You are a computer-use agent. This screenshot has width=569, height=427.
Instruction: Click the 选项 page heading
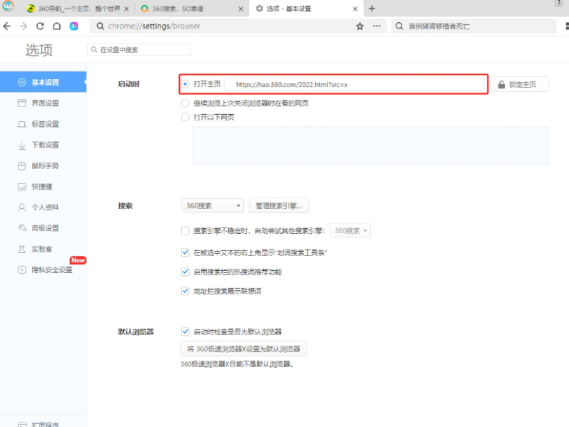pos(39,50)
